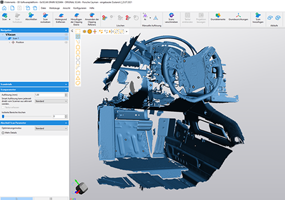Click the Isolierte Bereiche löschen slider handle
Image resolution: width=285 pixels, height=200 pixels.
tap(3, 116)
